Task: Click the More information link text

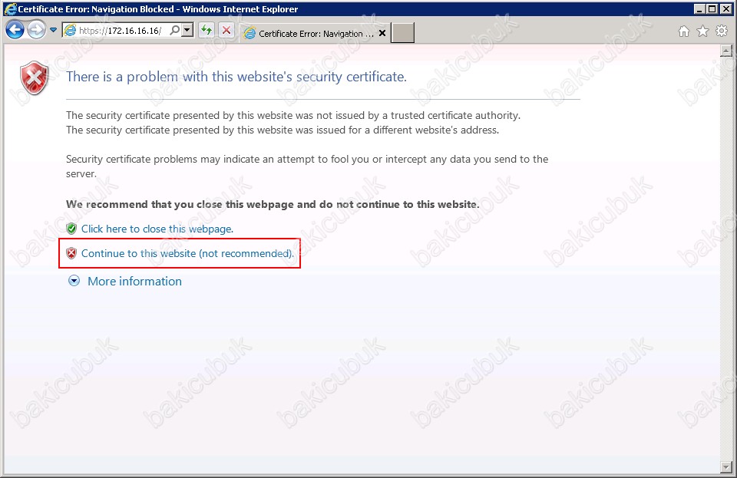Action: pyautogui.click(x=134, y=282)
